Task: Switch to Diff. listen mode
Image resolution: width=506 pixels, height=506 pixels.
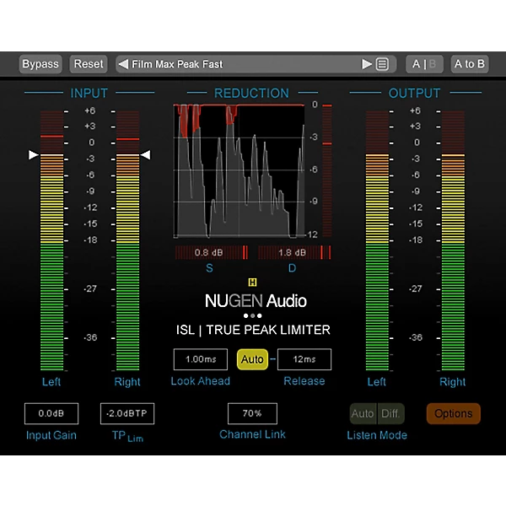Action: pyautogui.click(x=390, y=414)
